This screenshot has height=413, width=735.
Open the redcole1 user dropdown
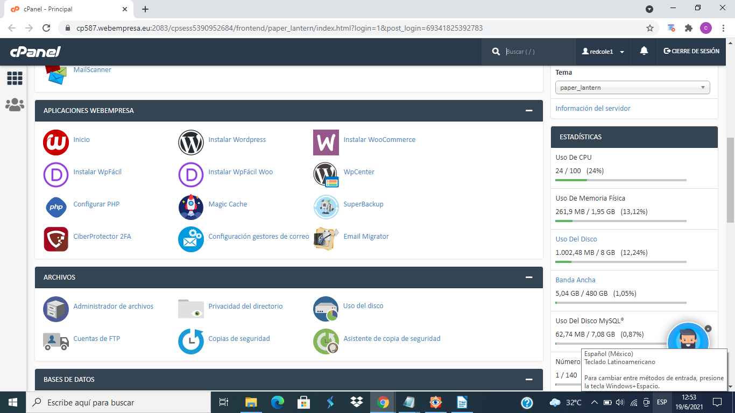pyautogui.click(x=603, y=52)
